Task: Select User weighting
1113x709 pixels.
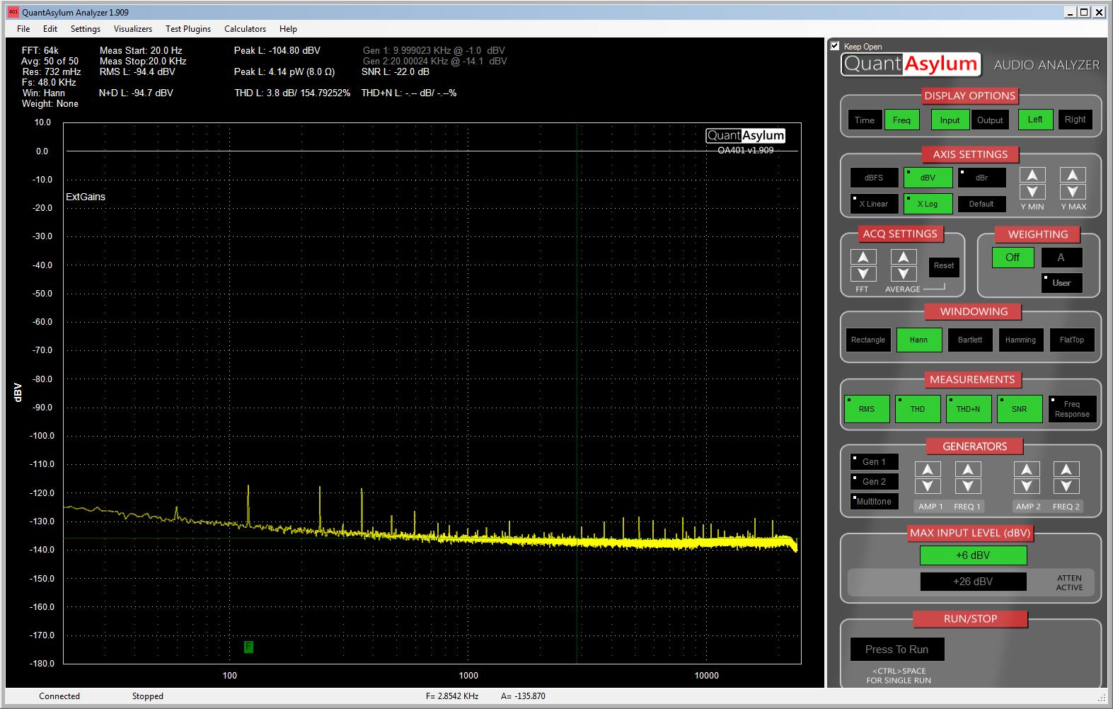Action: point(1061,283)
